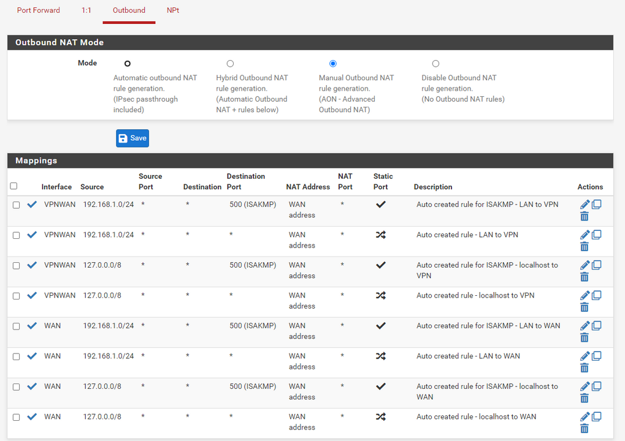The width and height of the screenshot is (625, 441).
Task: Clone the ISAKMP LAN to WAN rule
Action: pyautogui.click(x=596, y=326)
